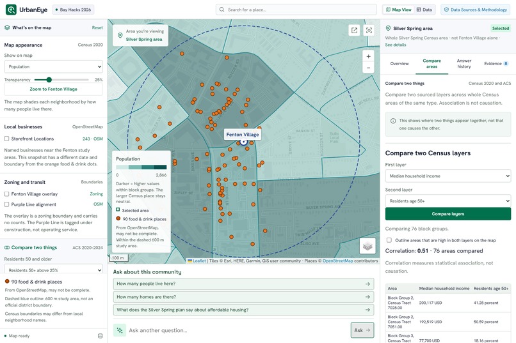Open the Answer history tab
The image size is (516, 343).
pos(464,64)
